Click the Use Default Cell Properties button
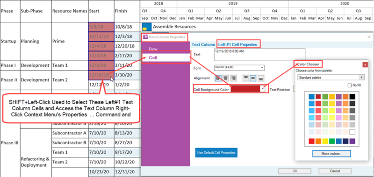The image size is (374, 177). click(x=216, y=152)
